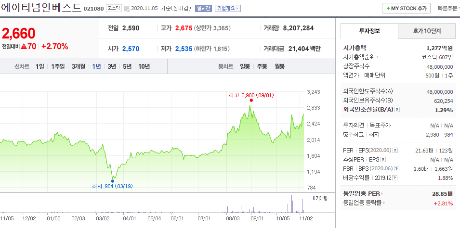Screen dimensions: 460x228
Task: Click the clock icon beside the date
Action: 127,9
